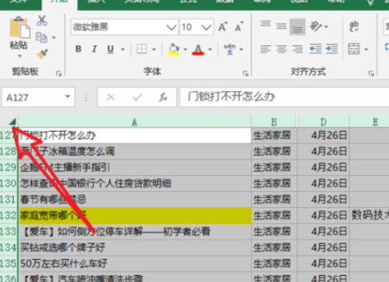Image resolution: width=389 pixels, height=282 pixels.
Task: Click the merge and center icon
Action: tap(354, 49)
